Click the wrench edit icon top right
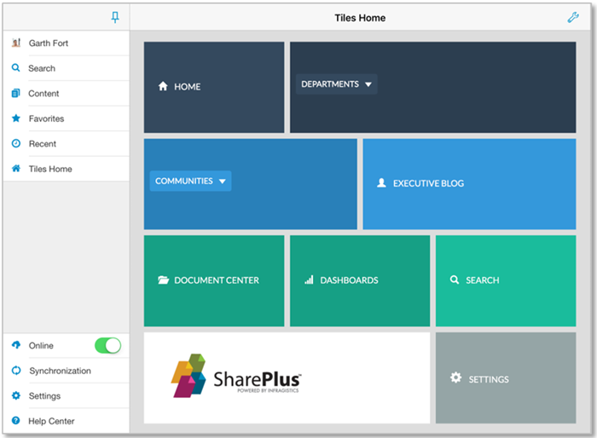Screen dimensions: 597x438 [x=573, y=17]
